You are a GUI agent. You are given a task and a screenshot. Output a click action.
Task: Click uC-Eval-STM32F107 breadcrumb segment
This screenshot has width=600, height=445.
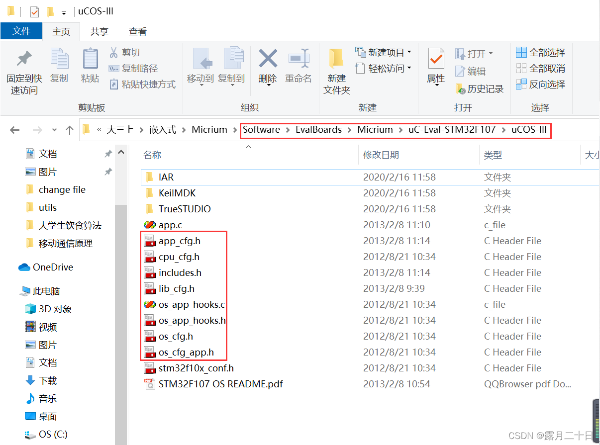point(452,129)
